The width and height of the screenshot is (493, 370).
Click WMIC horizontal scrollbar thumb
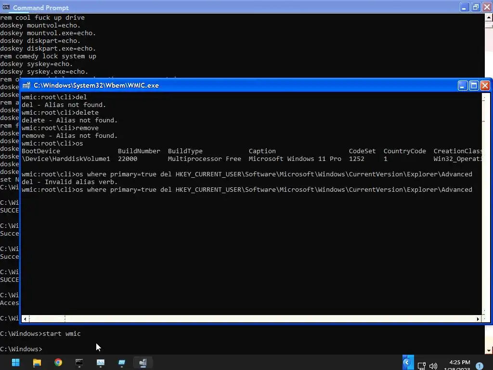tap(47, 319)
